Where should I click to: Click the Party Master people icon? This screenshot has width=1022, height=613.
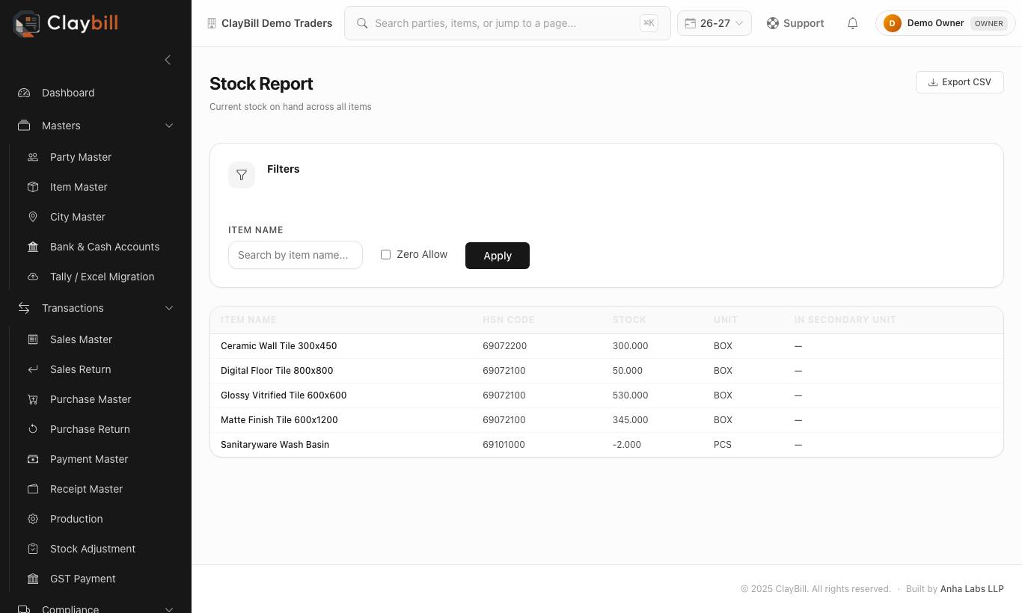click(x=33, y=157)
